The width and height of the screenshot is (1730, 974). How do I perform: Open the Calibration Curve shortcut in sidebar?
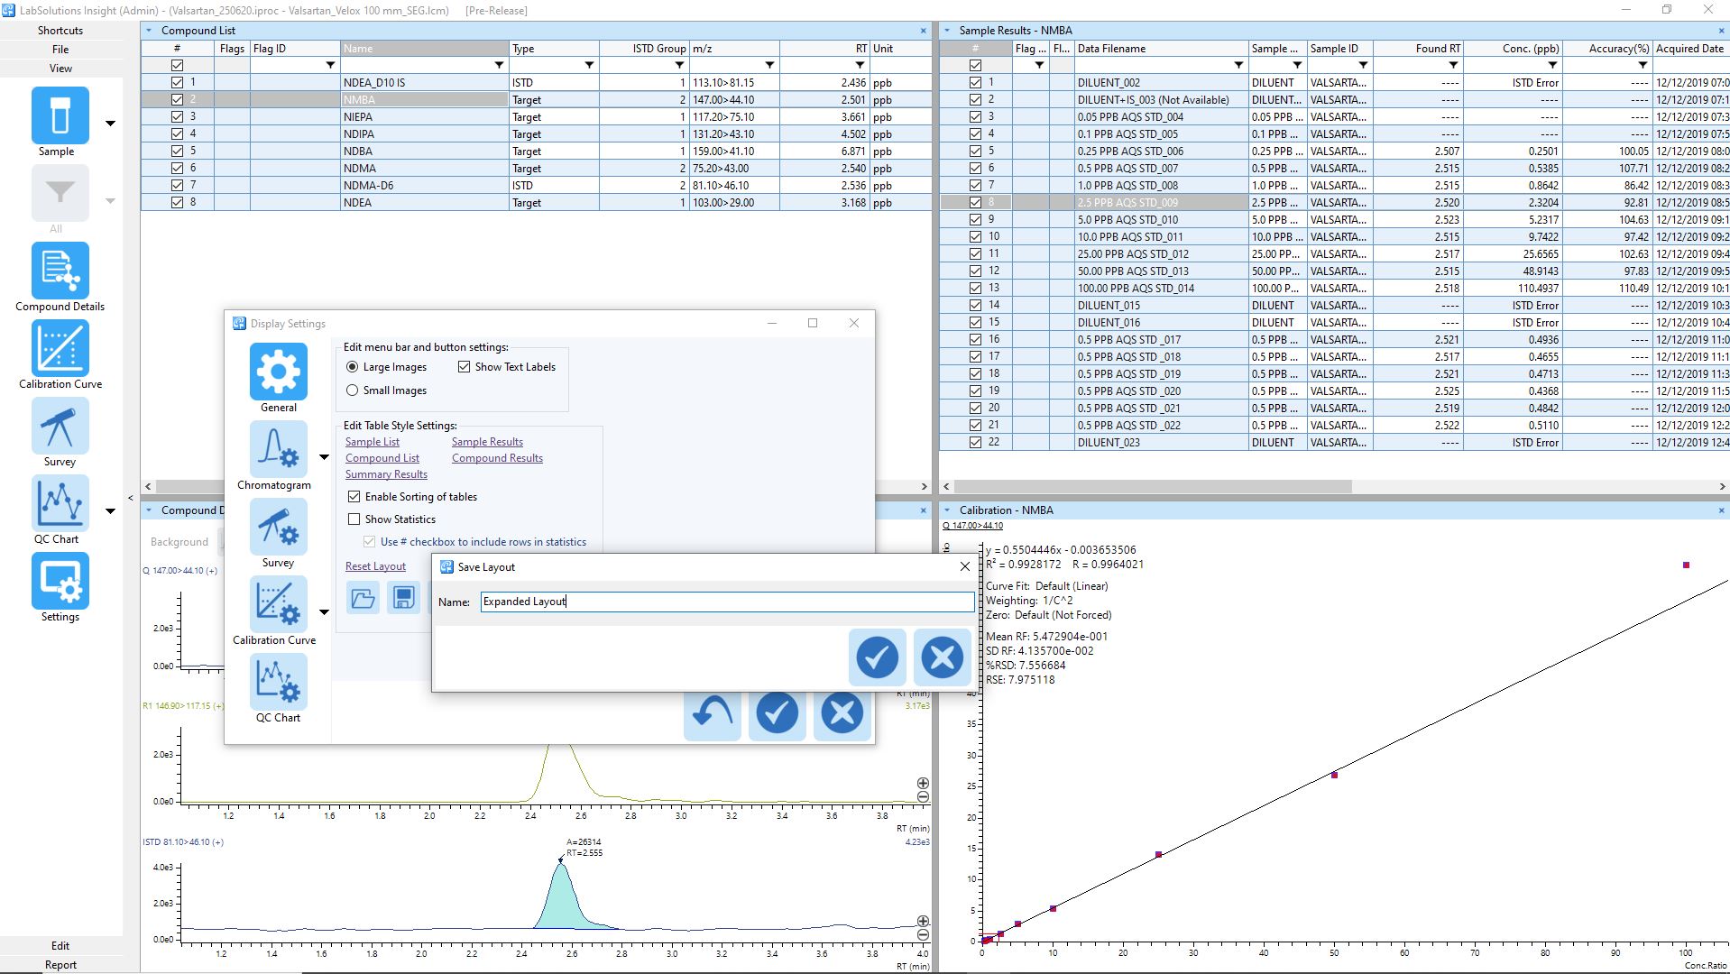point(60,348)
